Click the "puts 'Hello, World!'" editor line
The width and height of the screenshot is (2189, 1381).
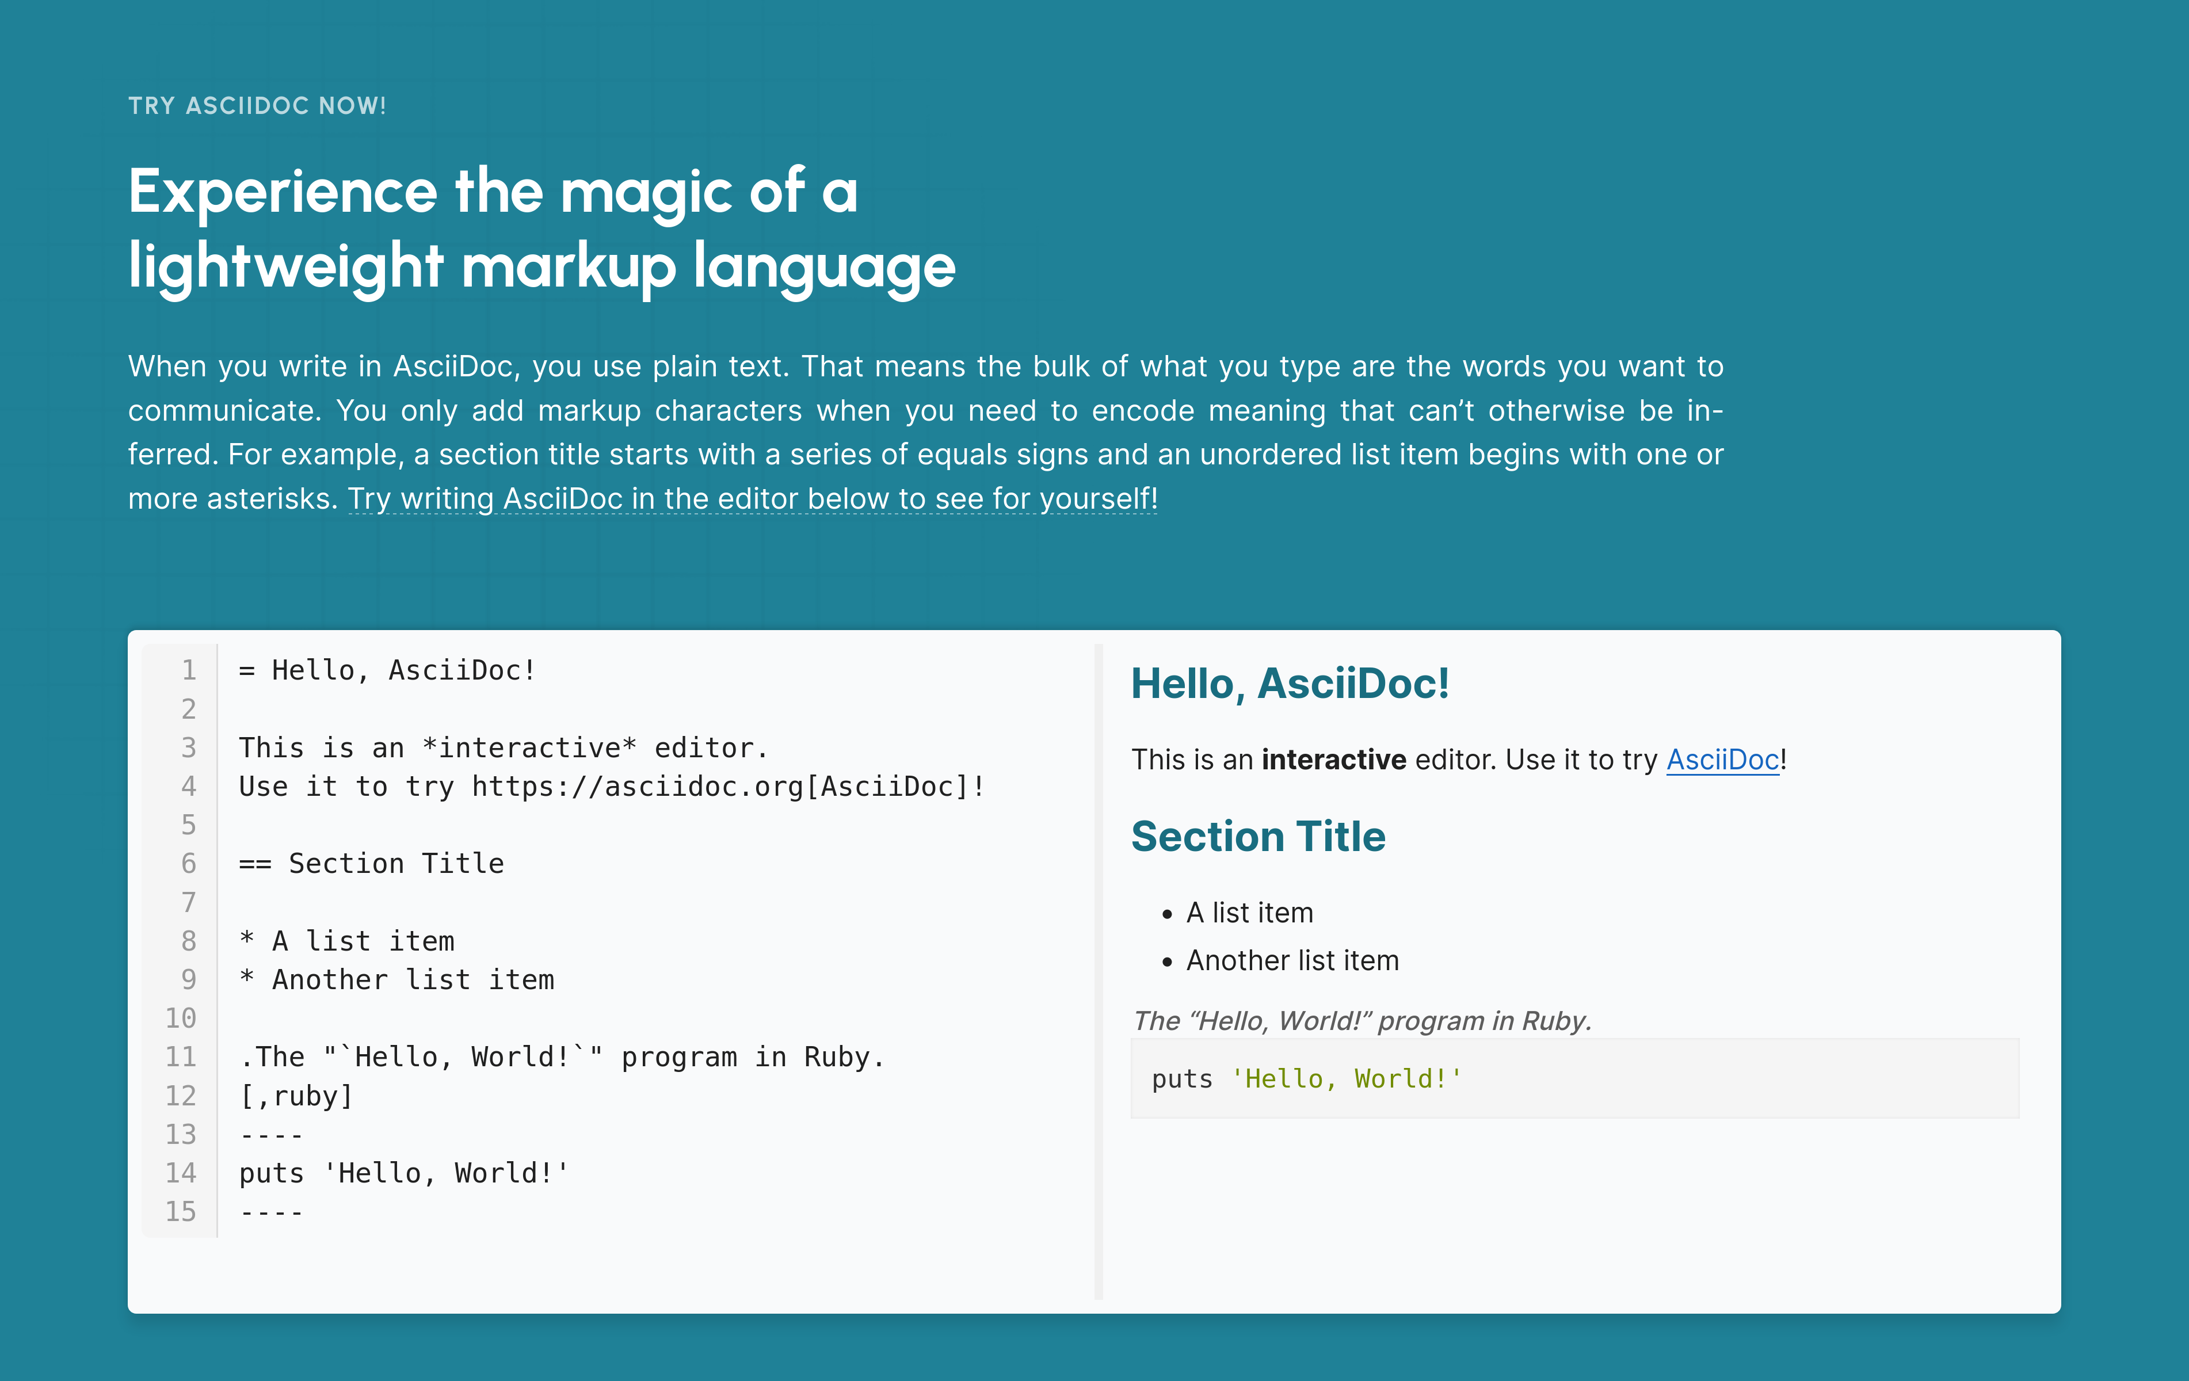[x=403, y=1173]
